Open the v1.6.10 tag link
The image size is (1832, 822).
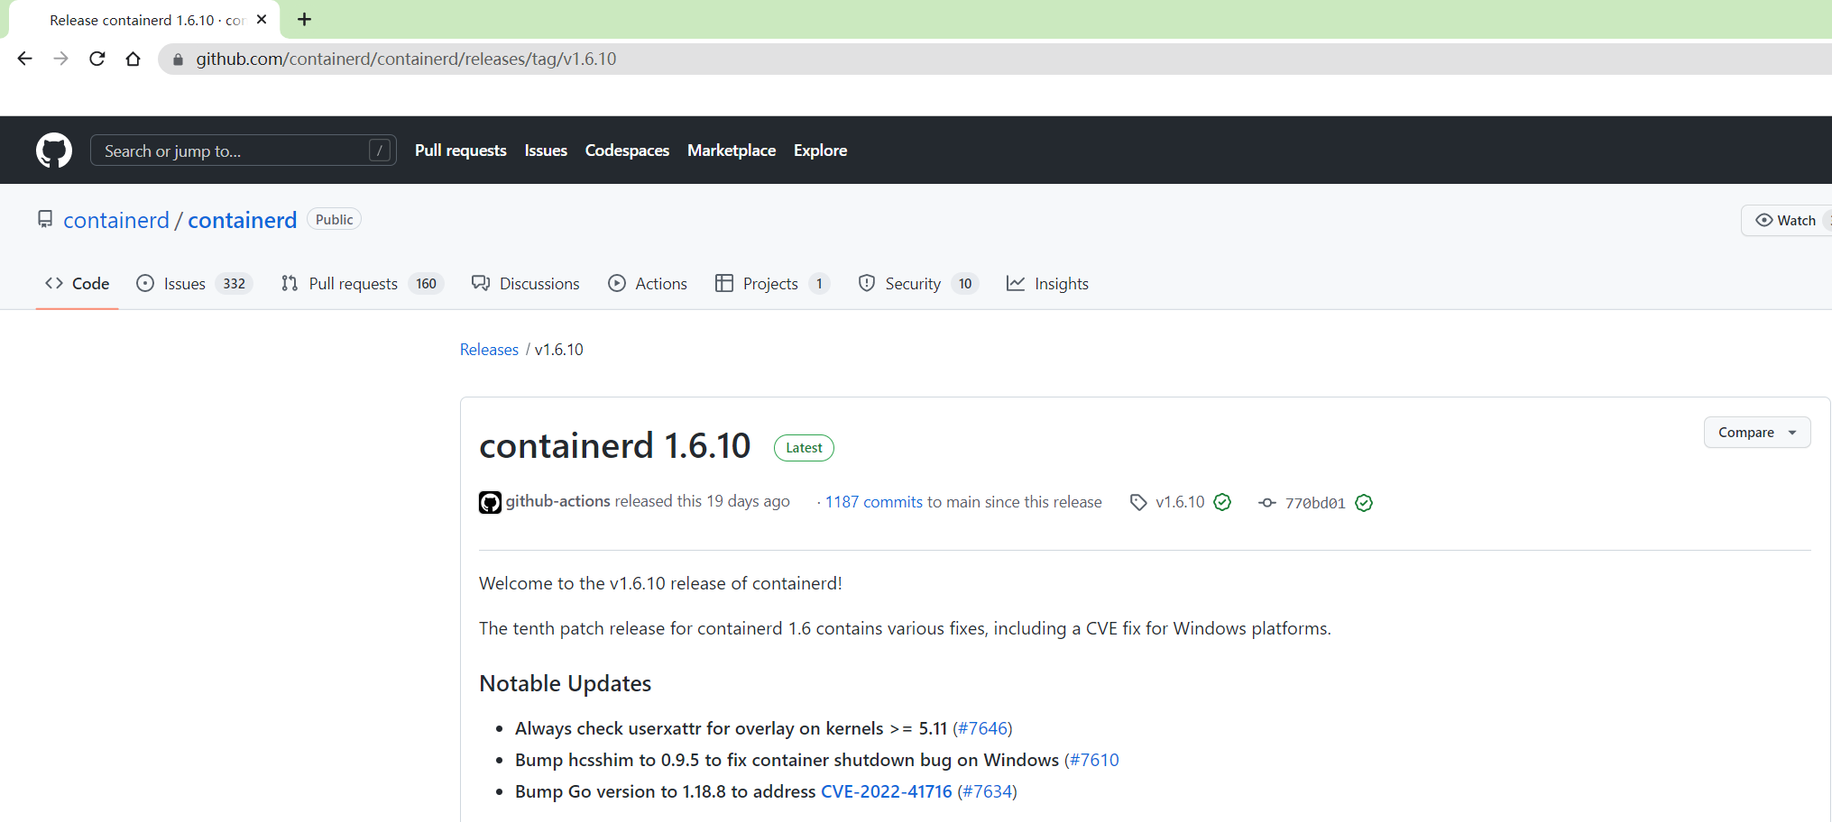tap(1180, 502)
